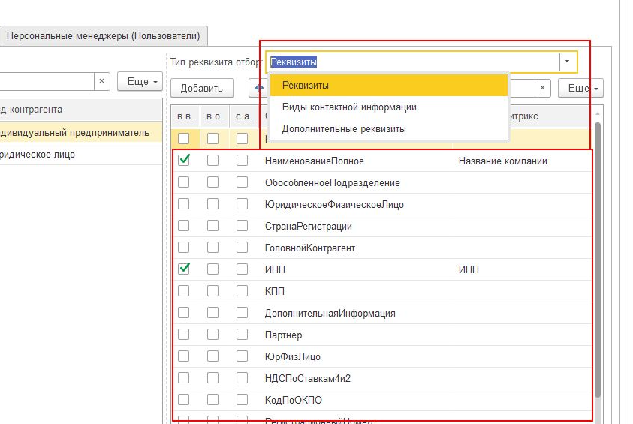Viewport: 633px width, 424px height.
Task: Check в.в. box for СтранаРегистрации
Action: point(184,226)
